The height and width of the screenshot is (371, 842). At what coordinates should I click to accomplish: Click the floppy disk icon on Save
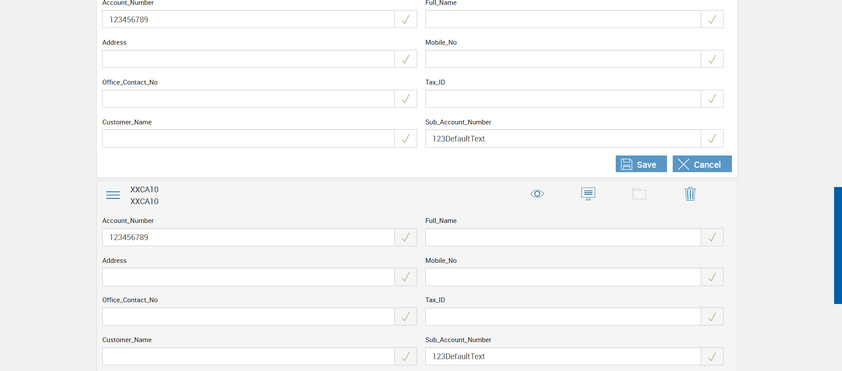(627, 164)
